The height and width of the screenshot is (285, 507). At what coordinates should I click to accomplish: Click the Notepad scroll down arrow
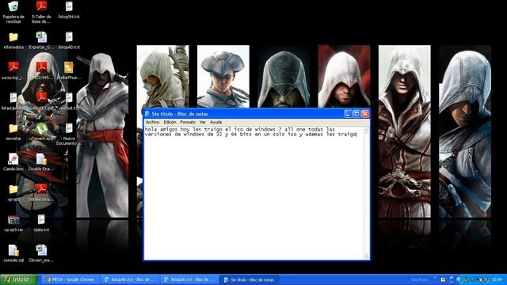click(366, 256)
